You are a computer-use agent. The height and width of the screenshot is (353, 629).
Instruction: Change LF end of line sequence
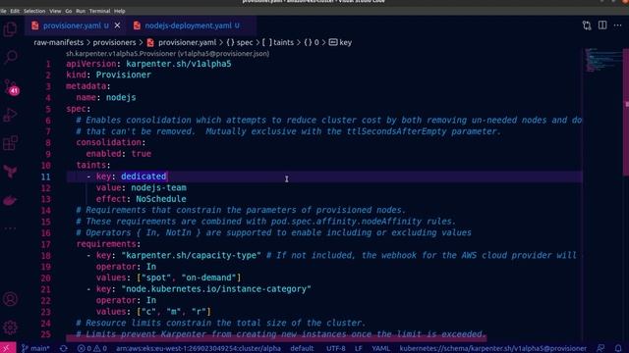pyautogui.click(x=358, y=348)
